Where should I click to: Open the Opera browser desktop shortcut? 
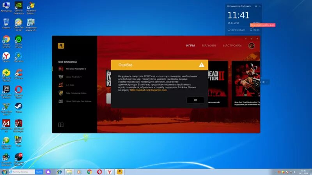pyautogui.click(x=18, y=92)
